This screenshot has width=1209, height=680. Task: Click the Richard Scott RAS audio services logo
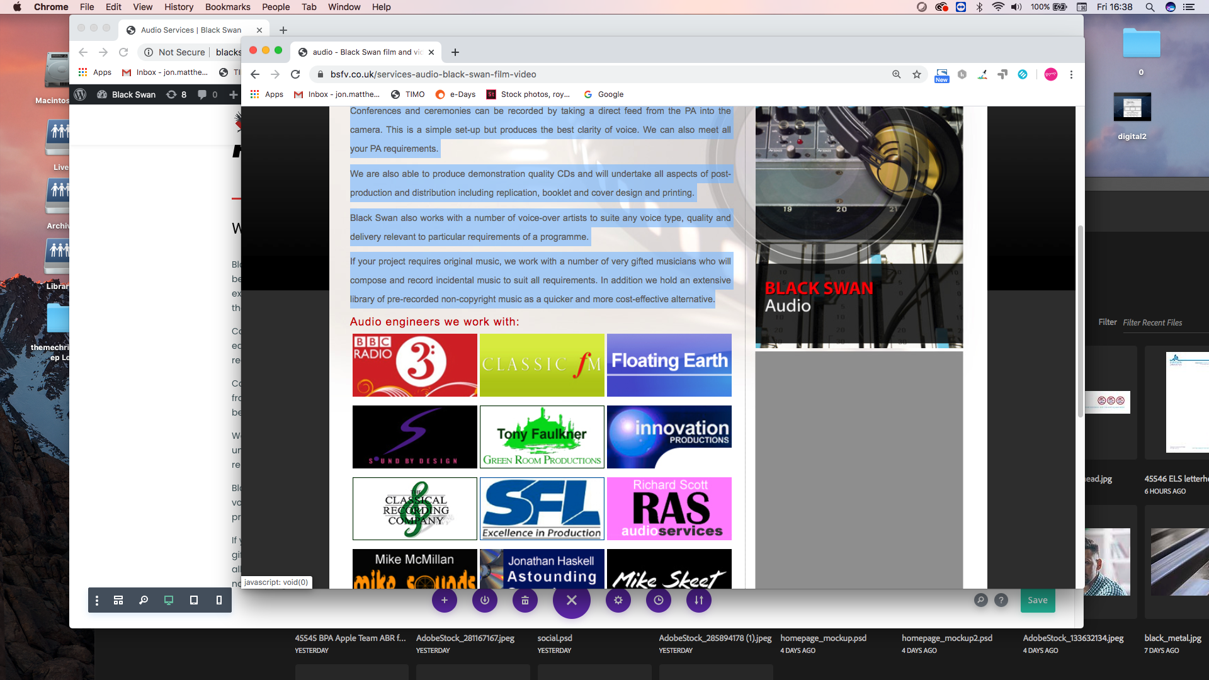click(669, 509)
